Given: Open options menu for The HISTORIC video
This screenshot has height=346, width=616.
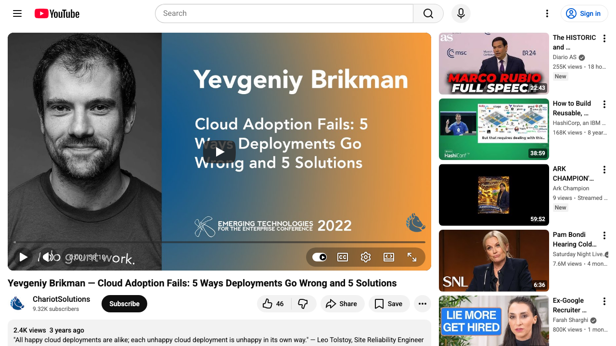Looking at the screenshot, I should [x=604, y=38].
